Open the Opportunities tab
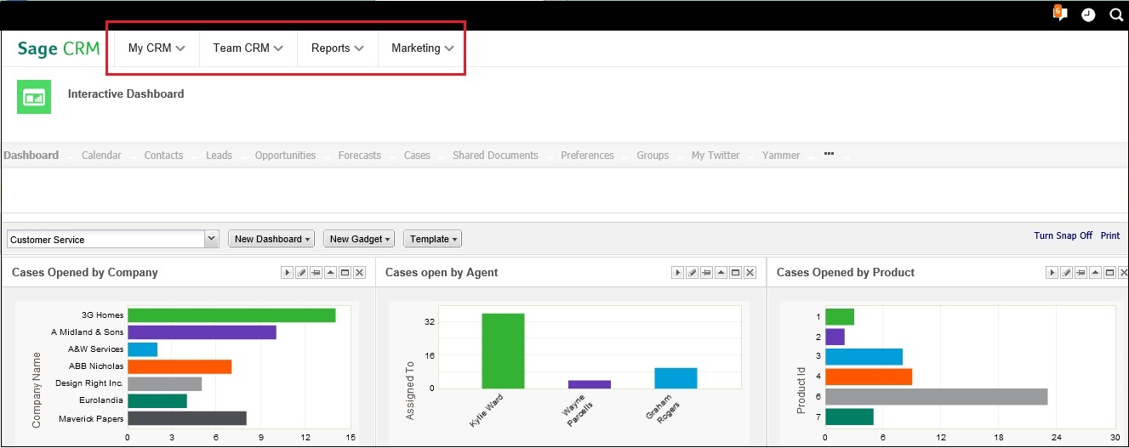The width and height of the screenshot is (1129, 448). [x=285, y=156]
